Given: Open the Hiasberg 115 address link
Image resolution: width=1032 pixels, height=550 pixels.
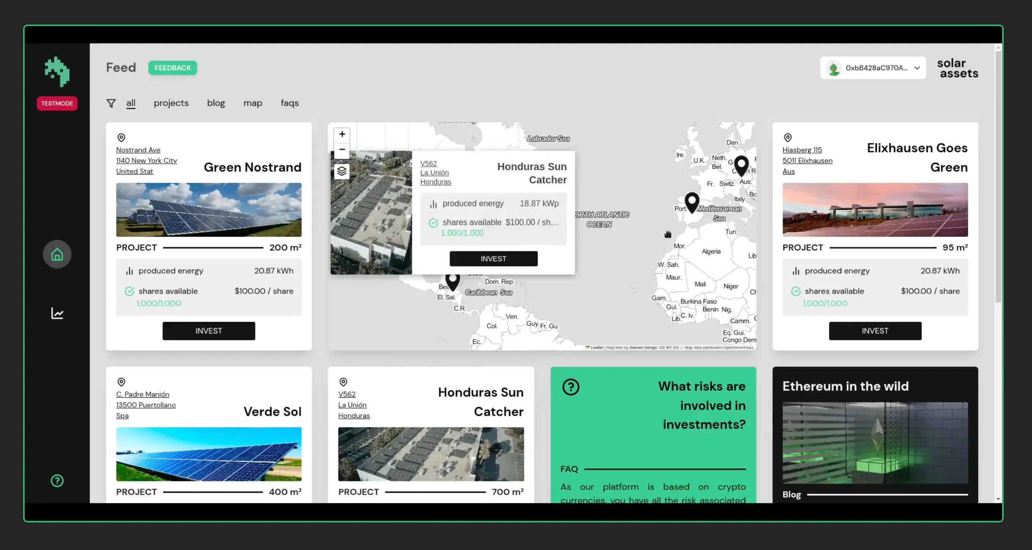Looking at the screenshot, I should pos(802,150).
